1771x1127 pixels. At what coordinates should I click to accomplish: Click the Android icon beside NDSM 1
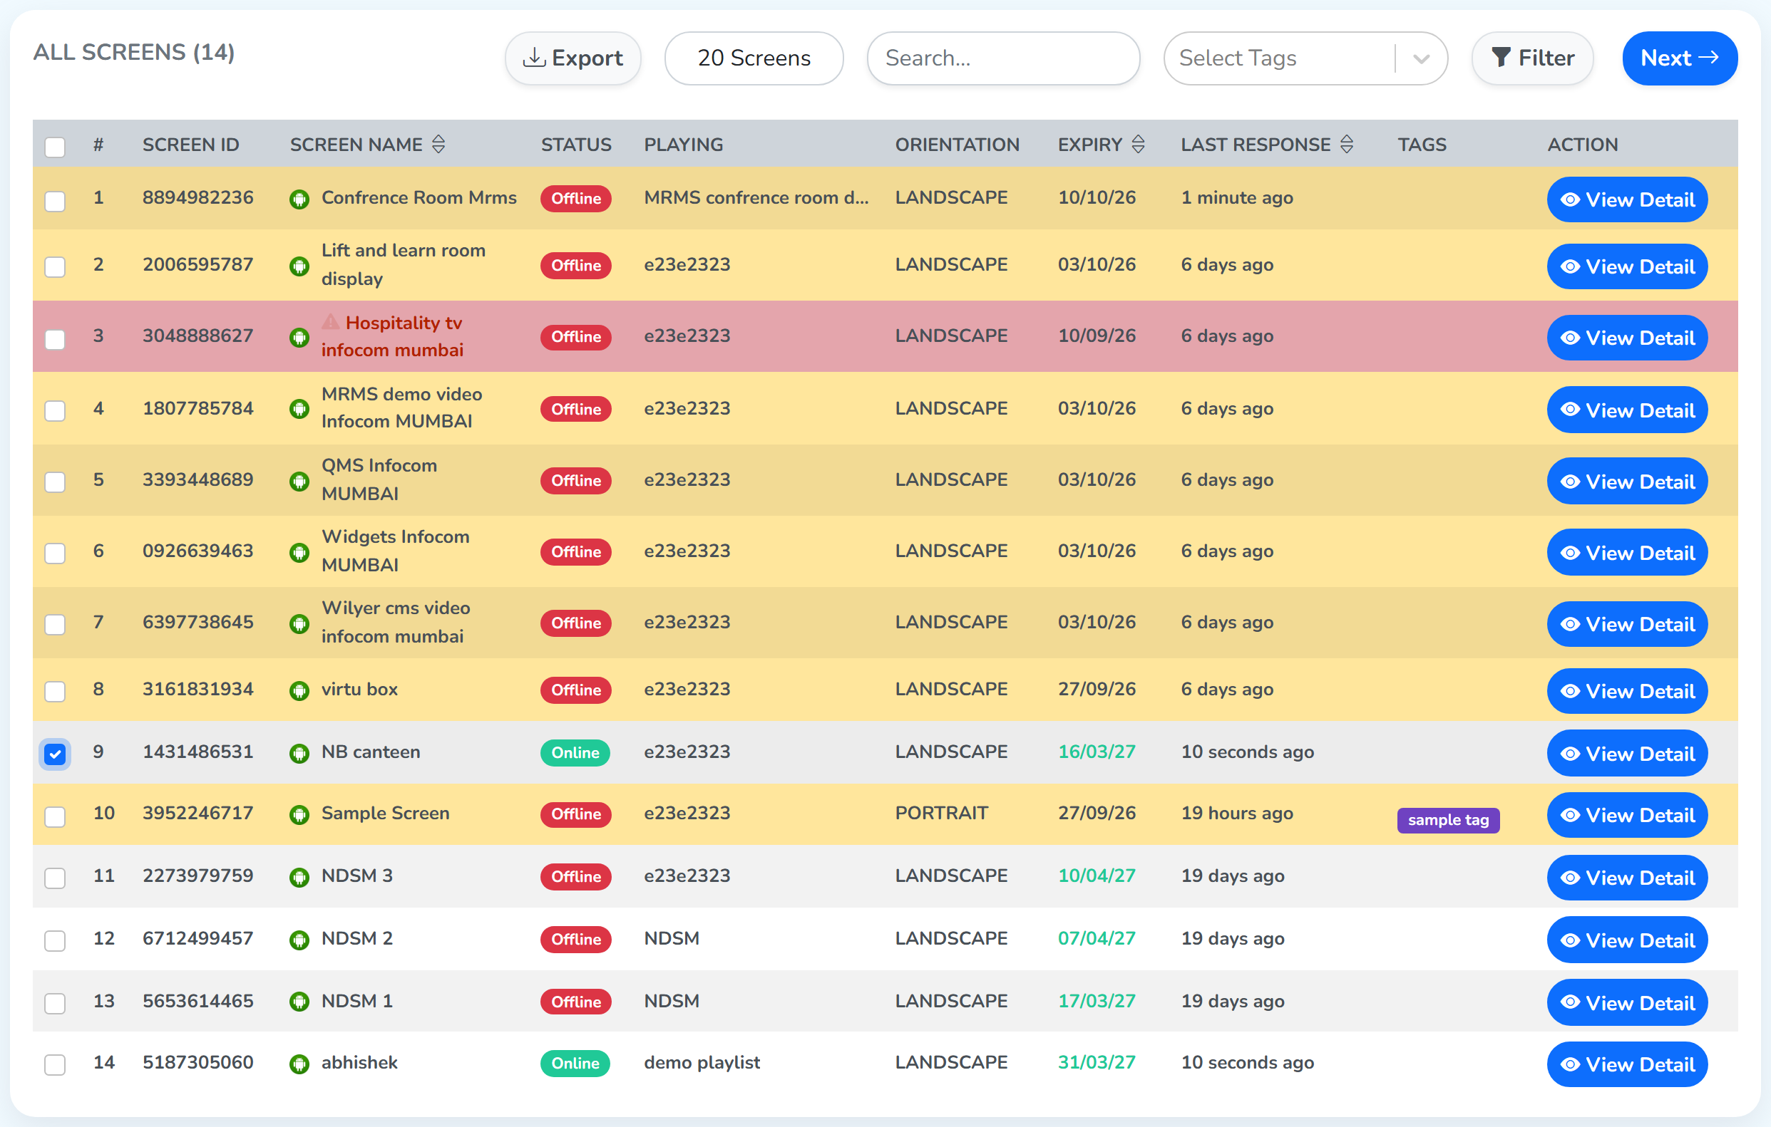tap(299, 1002)
